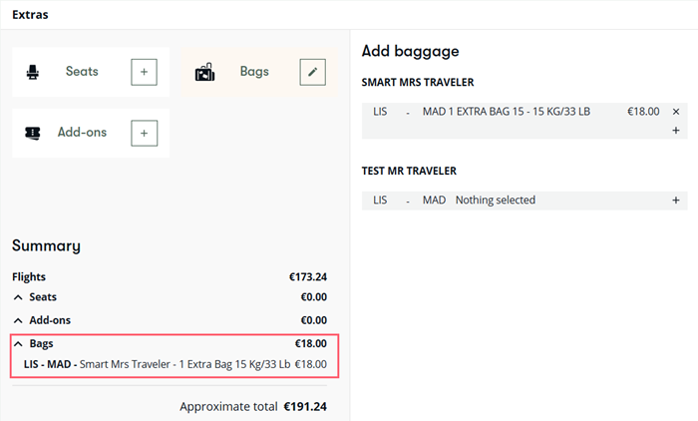Screen dimensions: 698x421
Task: Click the luggage icon beside Bags
Action: 204,72
